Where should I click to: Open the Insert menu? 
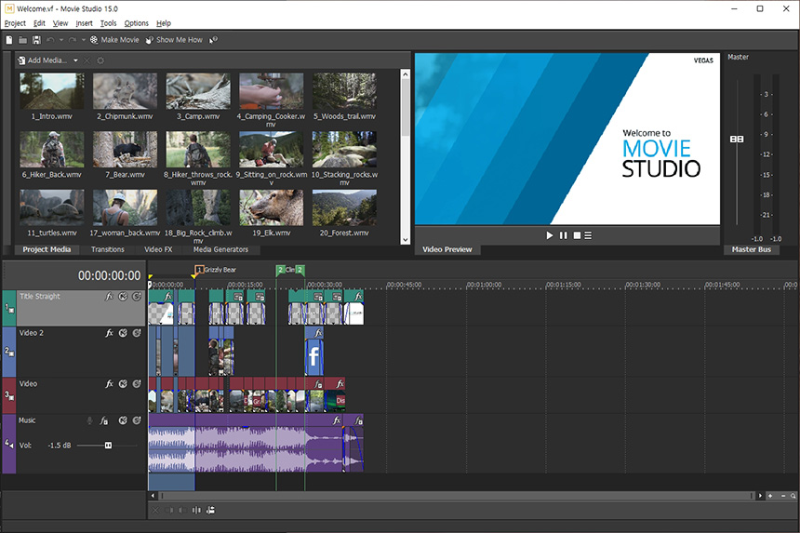(86, 22)
